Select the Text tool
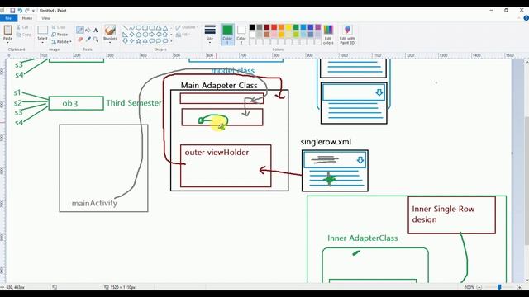 [x=96, y=31]
